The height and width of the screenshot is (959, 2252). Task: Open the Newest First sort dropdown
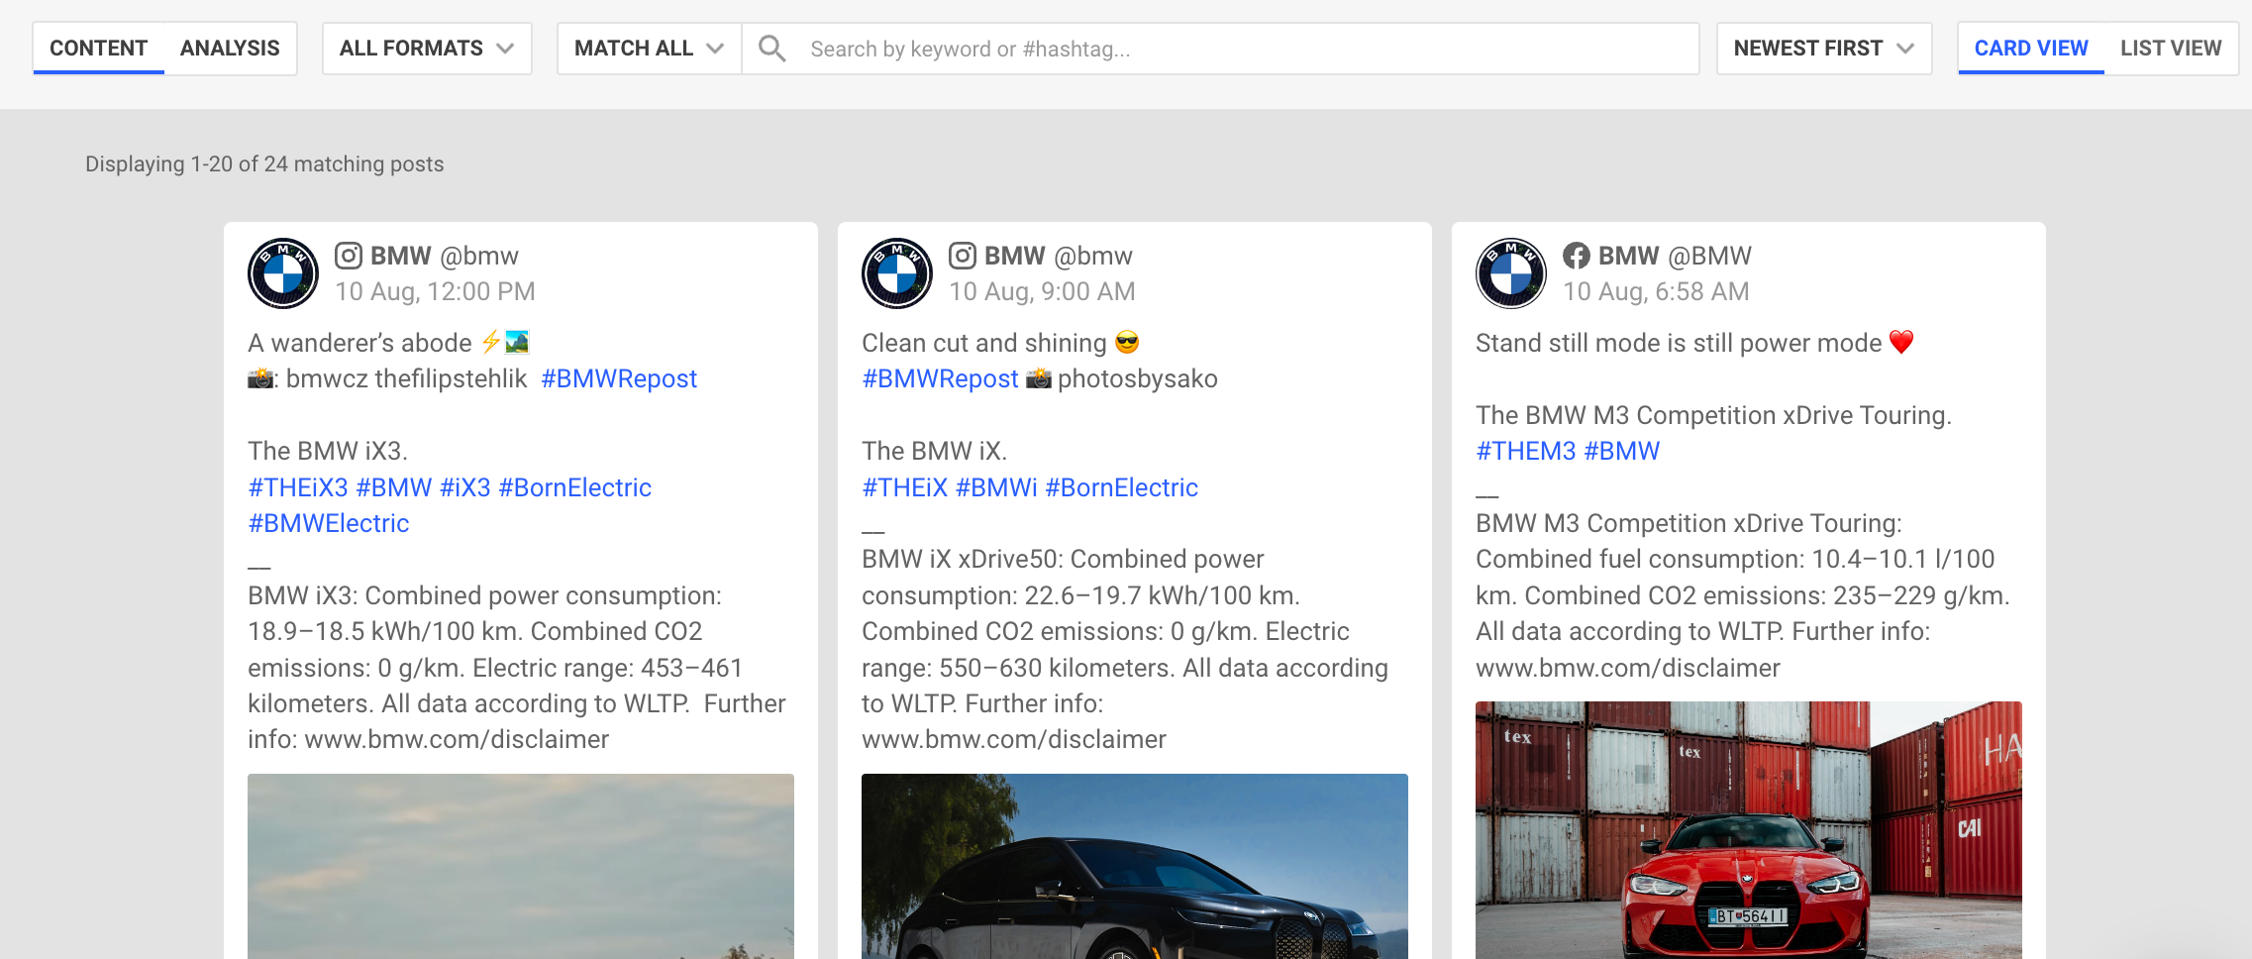[1824, 49]
